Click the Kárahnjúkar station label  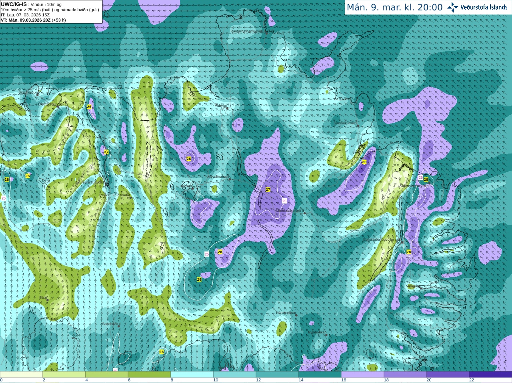(286, 313)
